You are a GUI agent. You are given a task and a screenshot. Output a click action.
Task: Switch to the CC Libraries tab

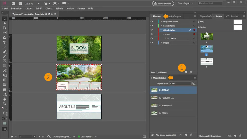click(232, 16)
